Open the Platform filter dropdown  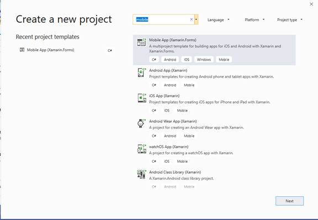(x=255, y=20)
